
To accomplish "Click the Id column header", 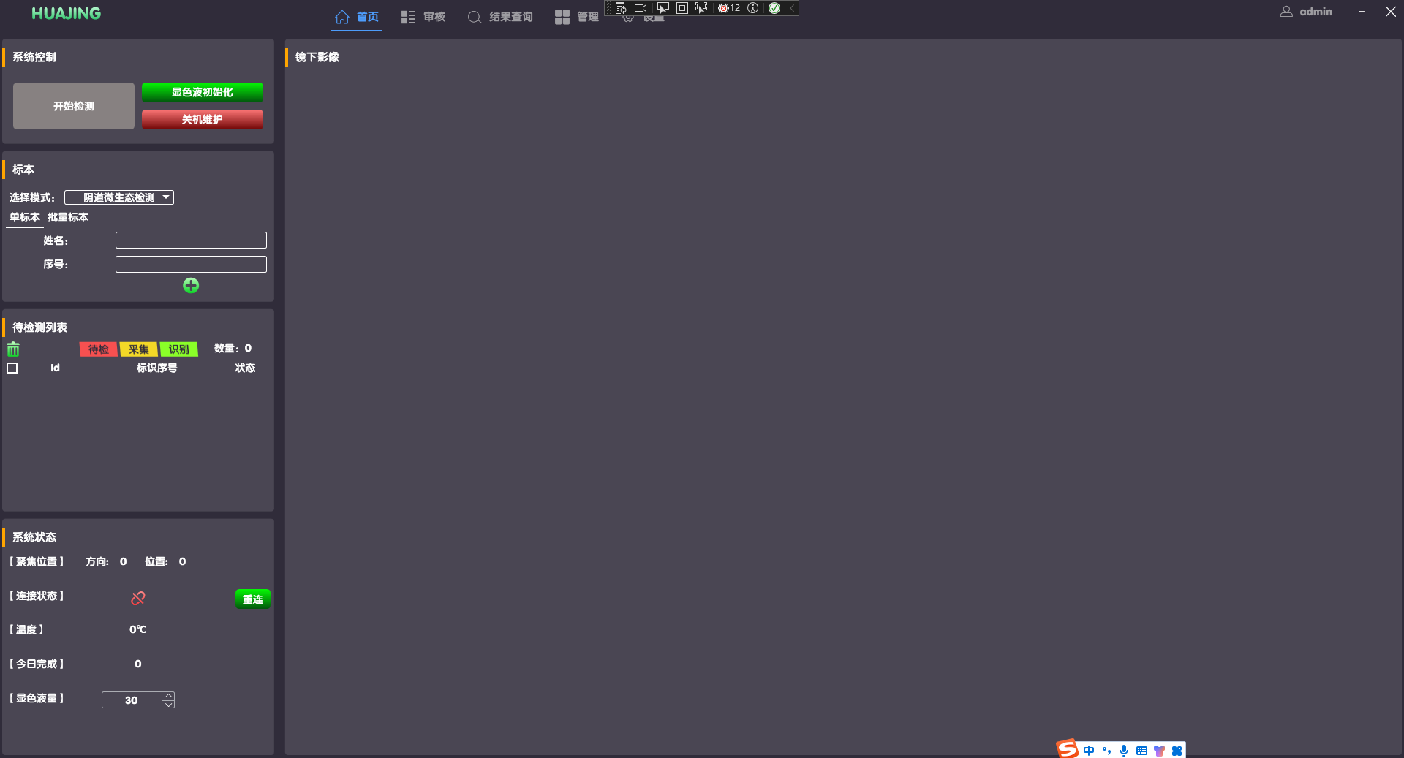I will (55, 368).
